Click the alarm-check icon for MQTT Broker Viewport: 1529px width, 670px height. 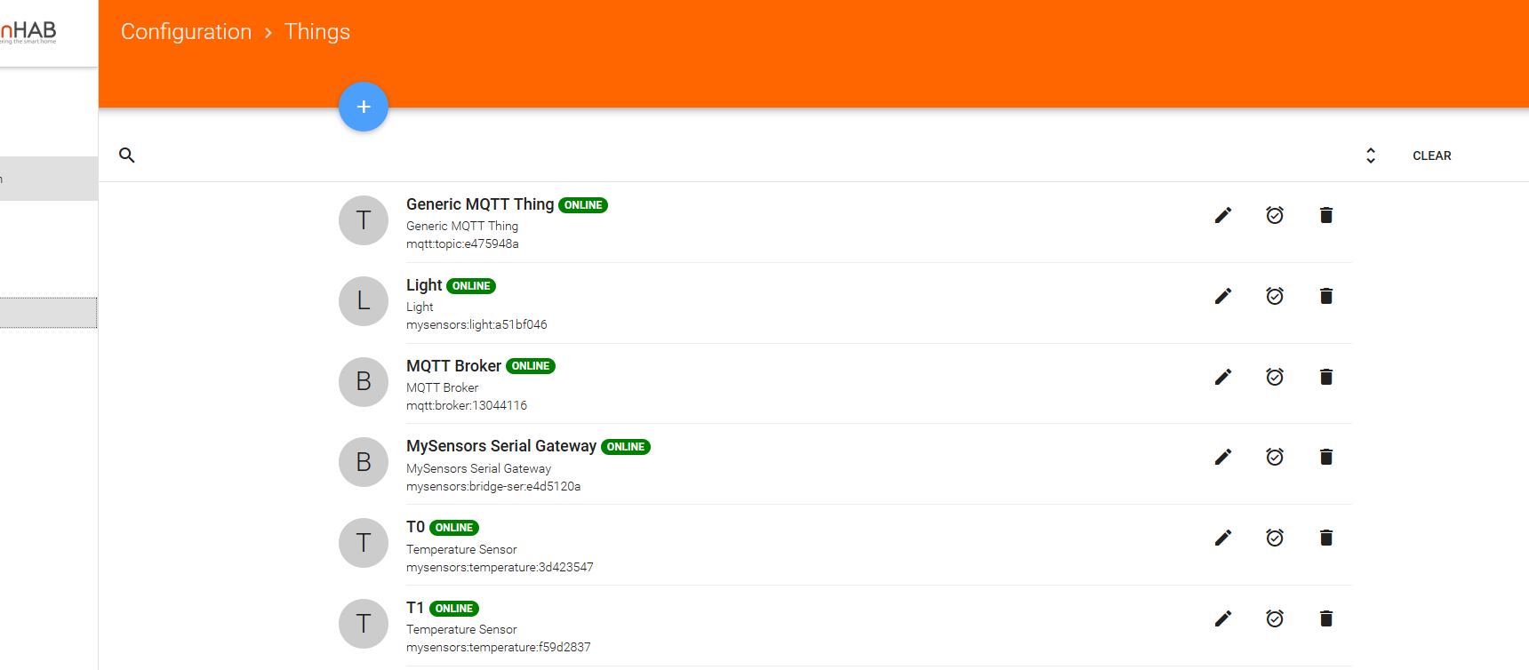pyautogui.click(x=1275, y=377)
